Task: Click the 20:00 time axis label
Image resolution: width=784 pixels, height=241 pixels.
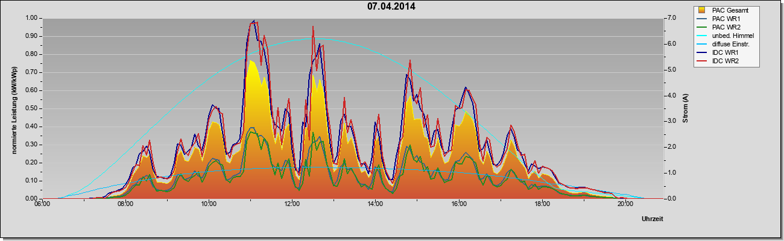Action: [x=625, y=204]
